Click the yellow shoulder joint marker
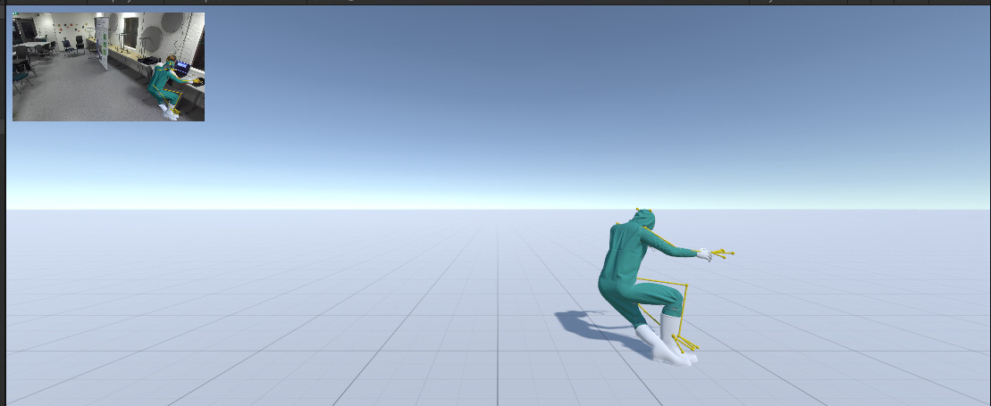The height and width of the screenshot is (406, 991). click(617, 223)
